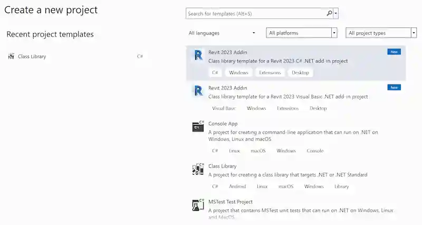
Task: Click the MSTest Test Project flask icon
Action: tap(198, 205)
